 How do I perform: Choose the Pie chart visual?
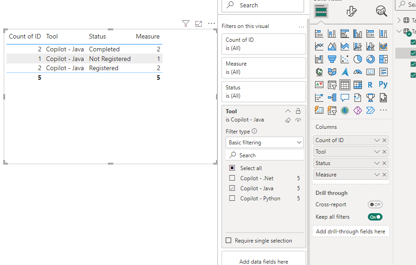(358, 59)
